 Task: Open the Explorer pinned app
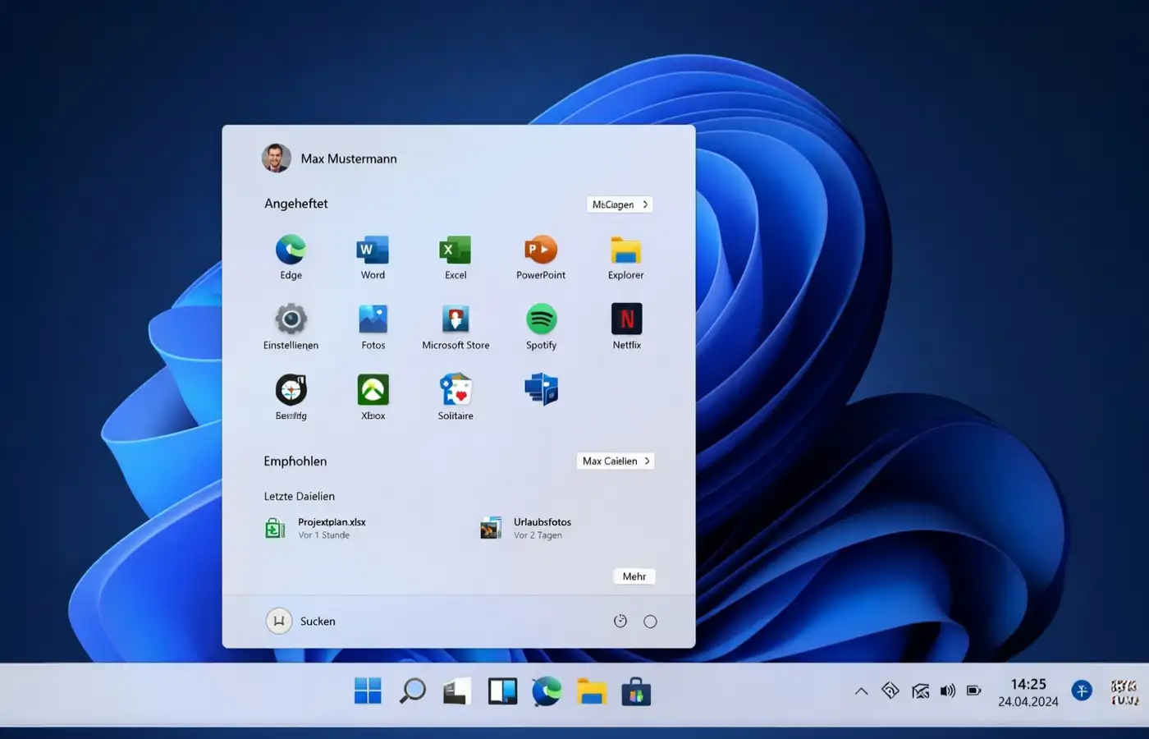tap(625, 250)
